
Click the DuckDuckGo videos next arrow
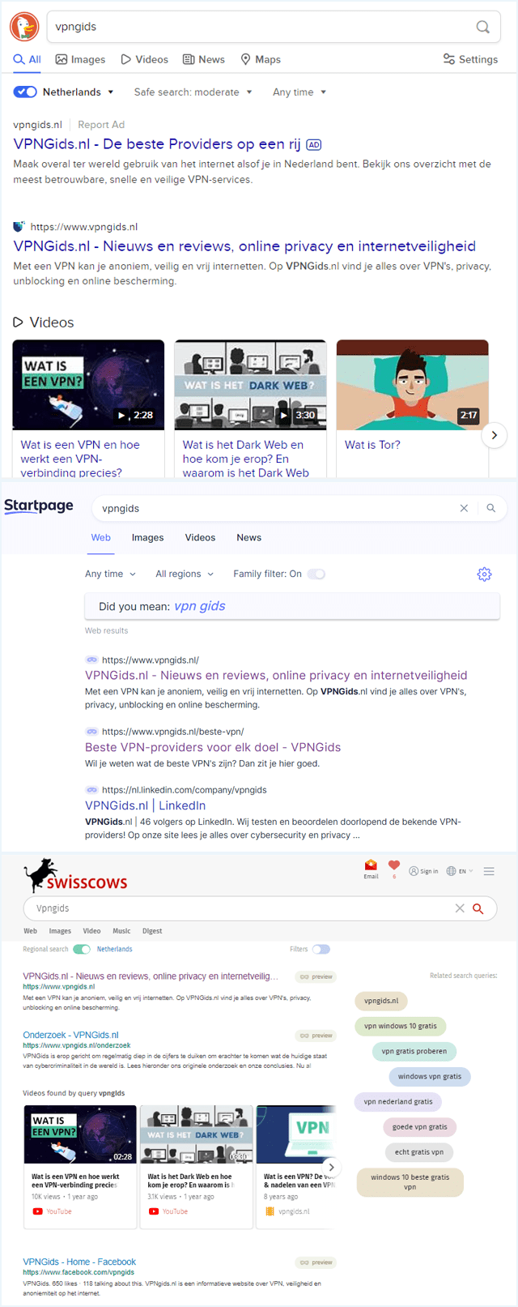click(494, 435)
